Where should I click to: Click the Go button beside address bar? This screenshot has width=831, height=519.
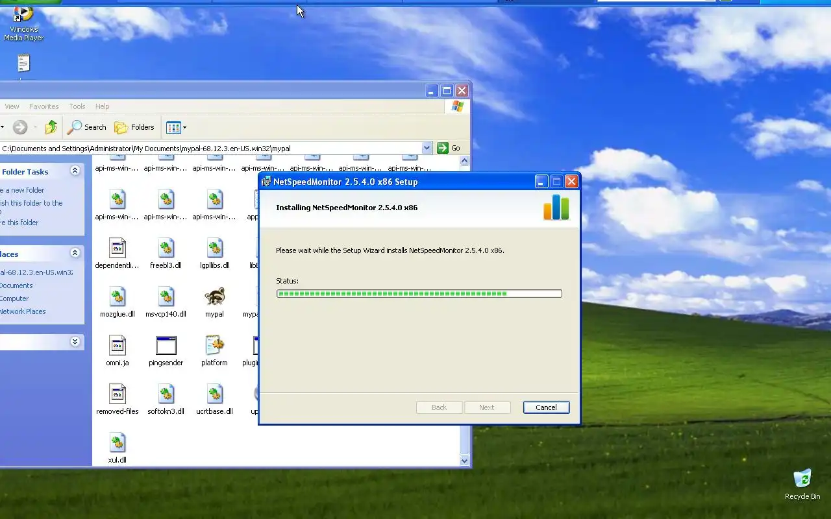pyautogui.click(x=449, y=148)
